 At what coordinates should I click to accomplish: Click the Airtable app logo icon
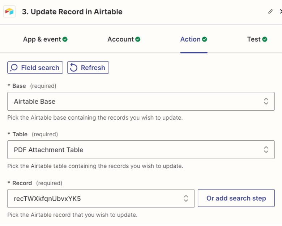[x=9, y=12]
